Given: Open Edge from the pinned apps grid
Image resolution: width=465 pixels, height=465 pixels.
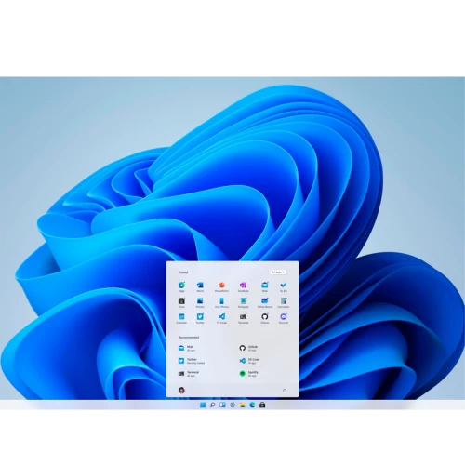Looking at the screenshot, I should 181,286.
